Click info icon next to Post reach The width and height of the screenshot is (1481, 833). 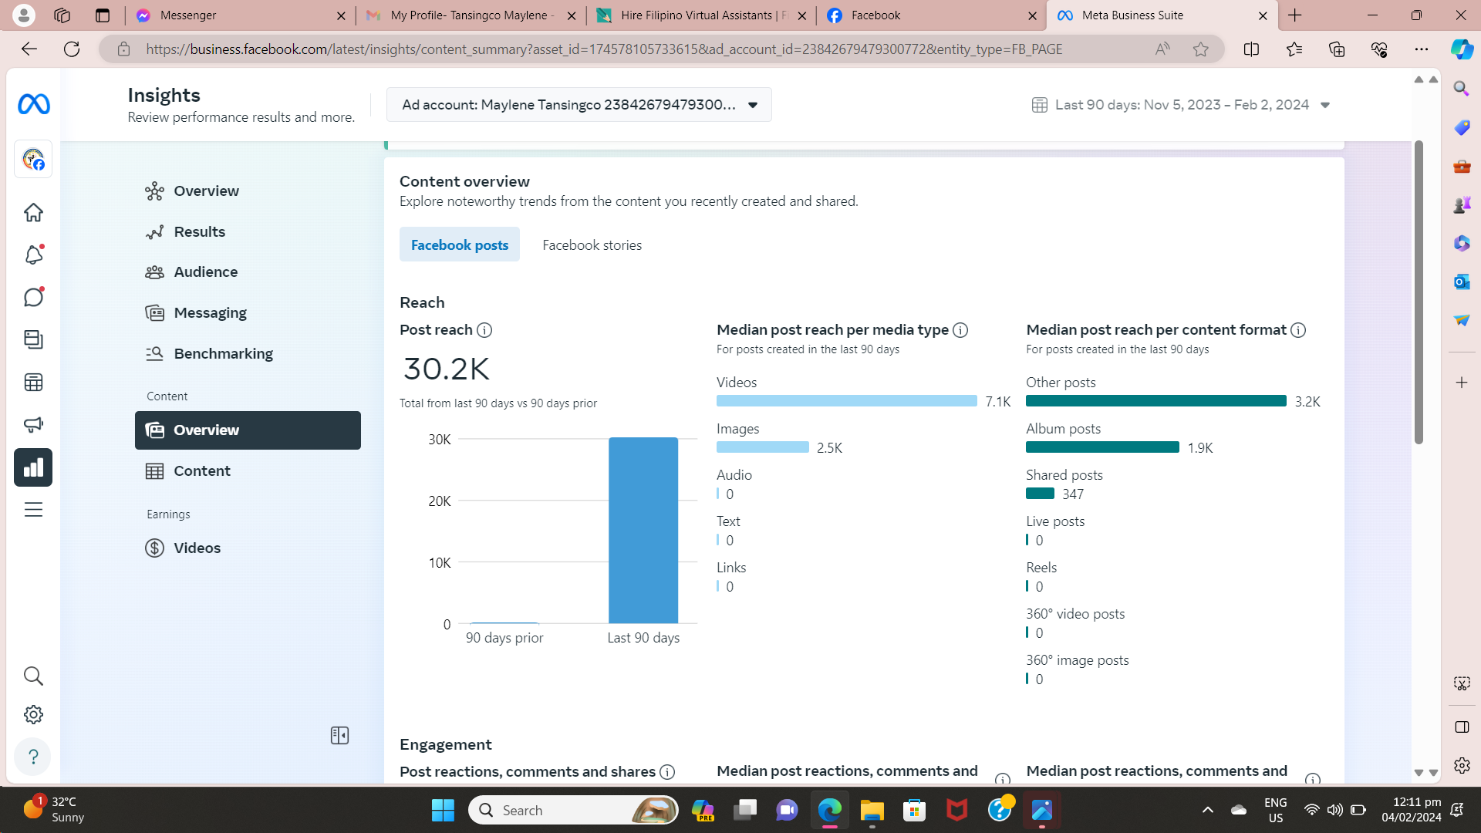coord(484,330)
